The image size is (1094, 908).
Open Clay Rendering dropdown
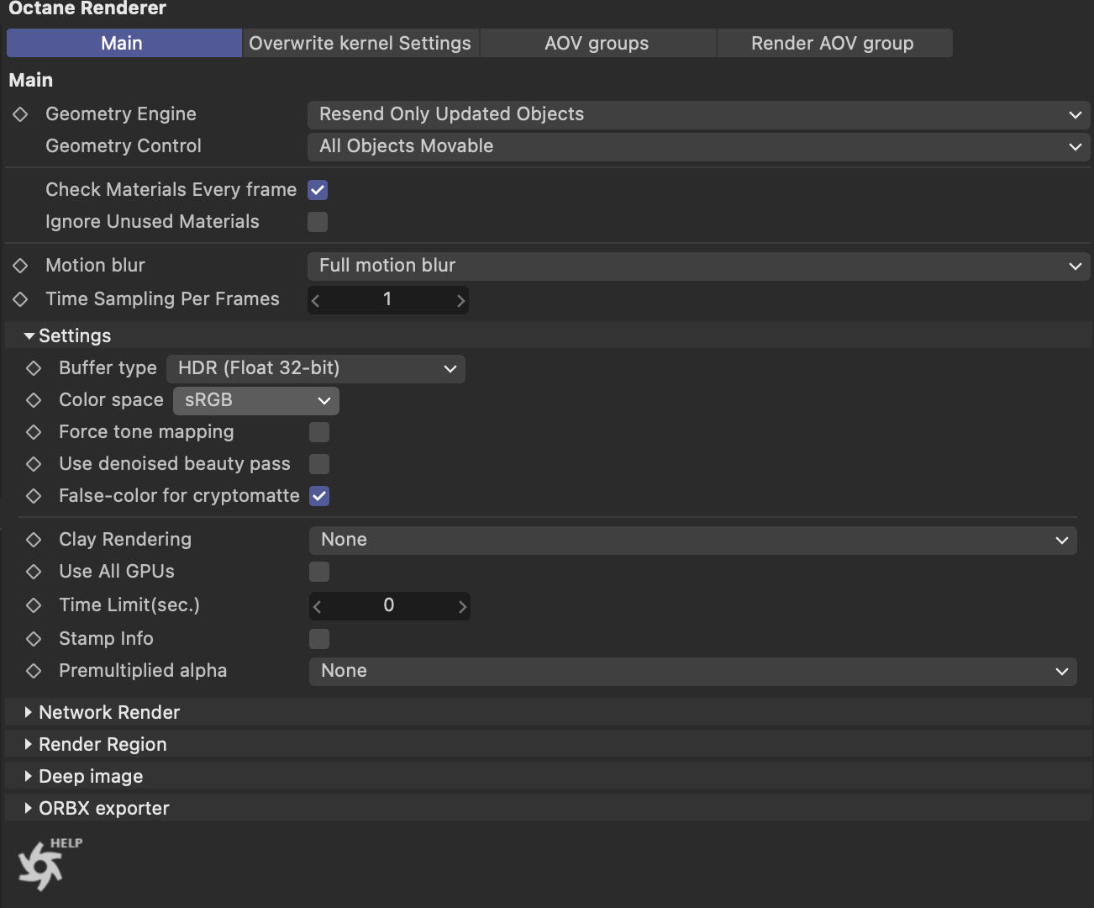click(693, 540)
